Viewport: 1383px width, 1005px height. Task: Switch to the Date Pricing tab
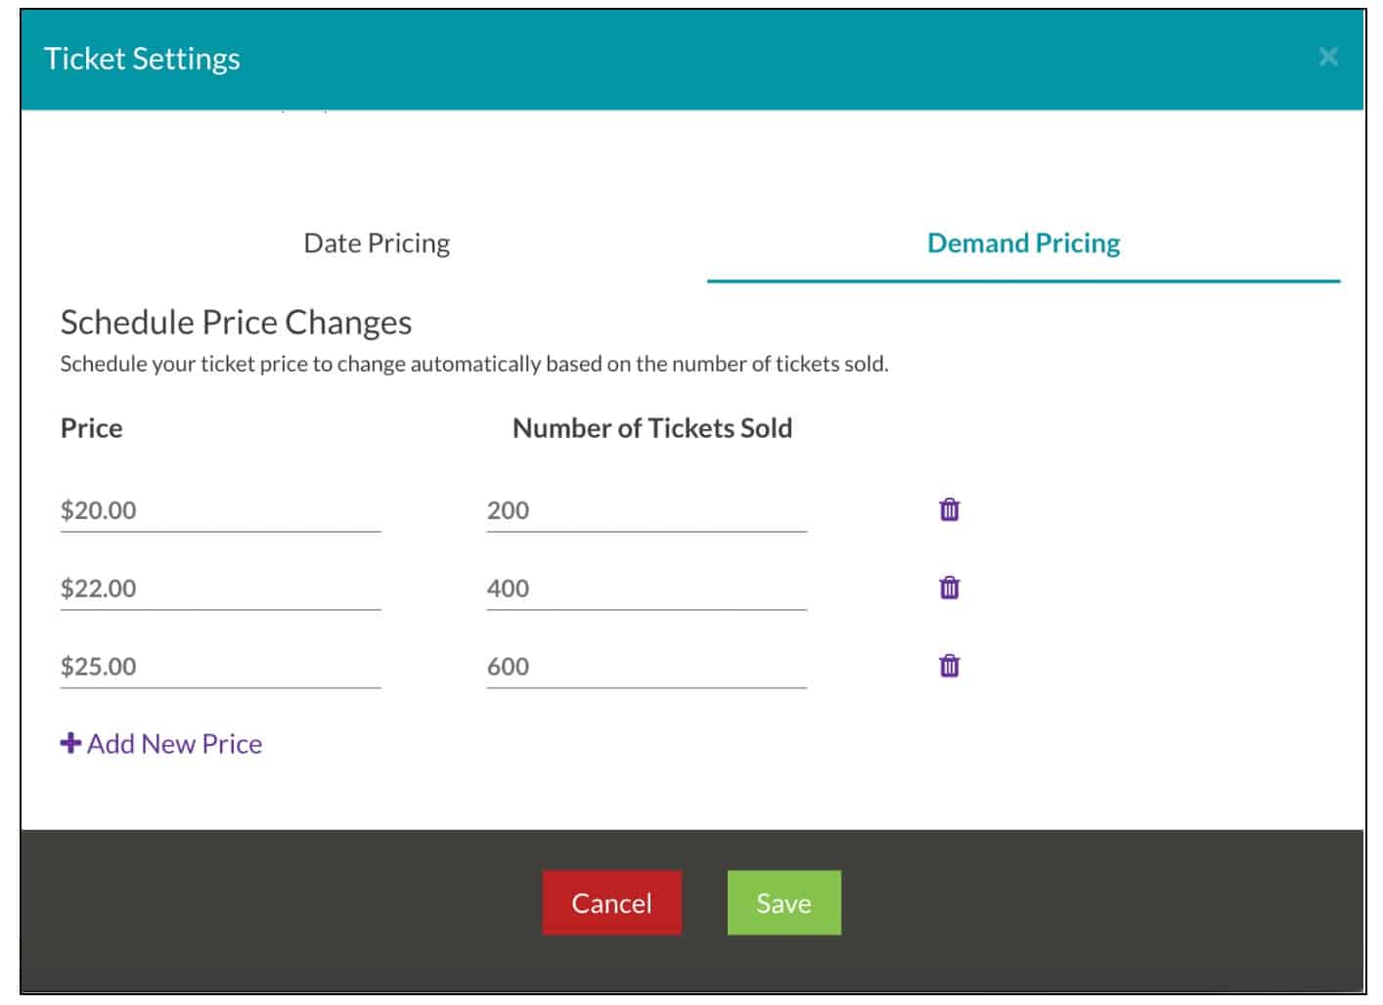tap(377, 242)
